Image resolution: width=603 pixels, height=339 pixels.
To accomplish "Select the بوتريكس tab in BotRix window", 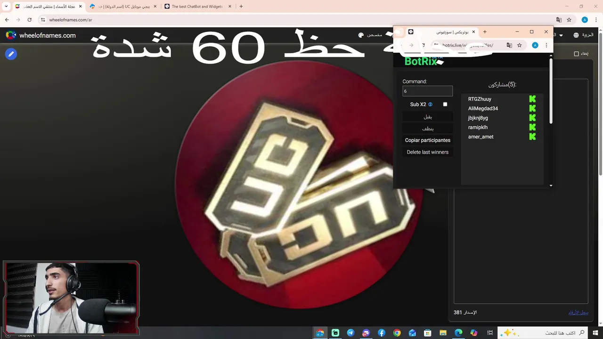I will (x=442, y=32).
